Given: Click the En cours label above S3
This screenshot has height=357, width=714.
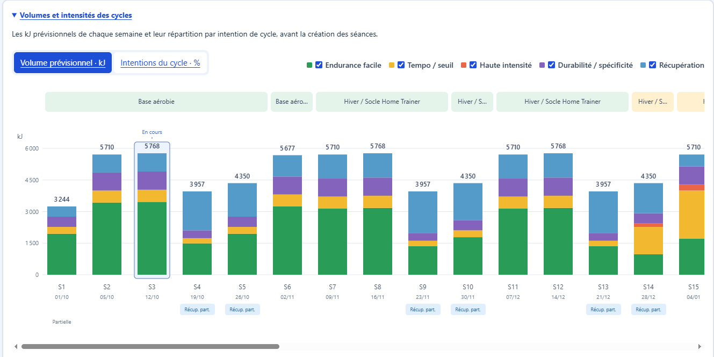Looking at the screenshot, I should click(x=152, y=132).
